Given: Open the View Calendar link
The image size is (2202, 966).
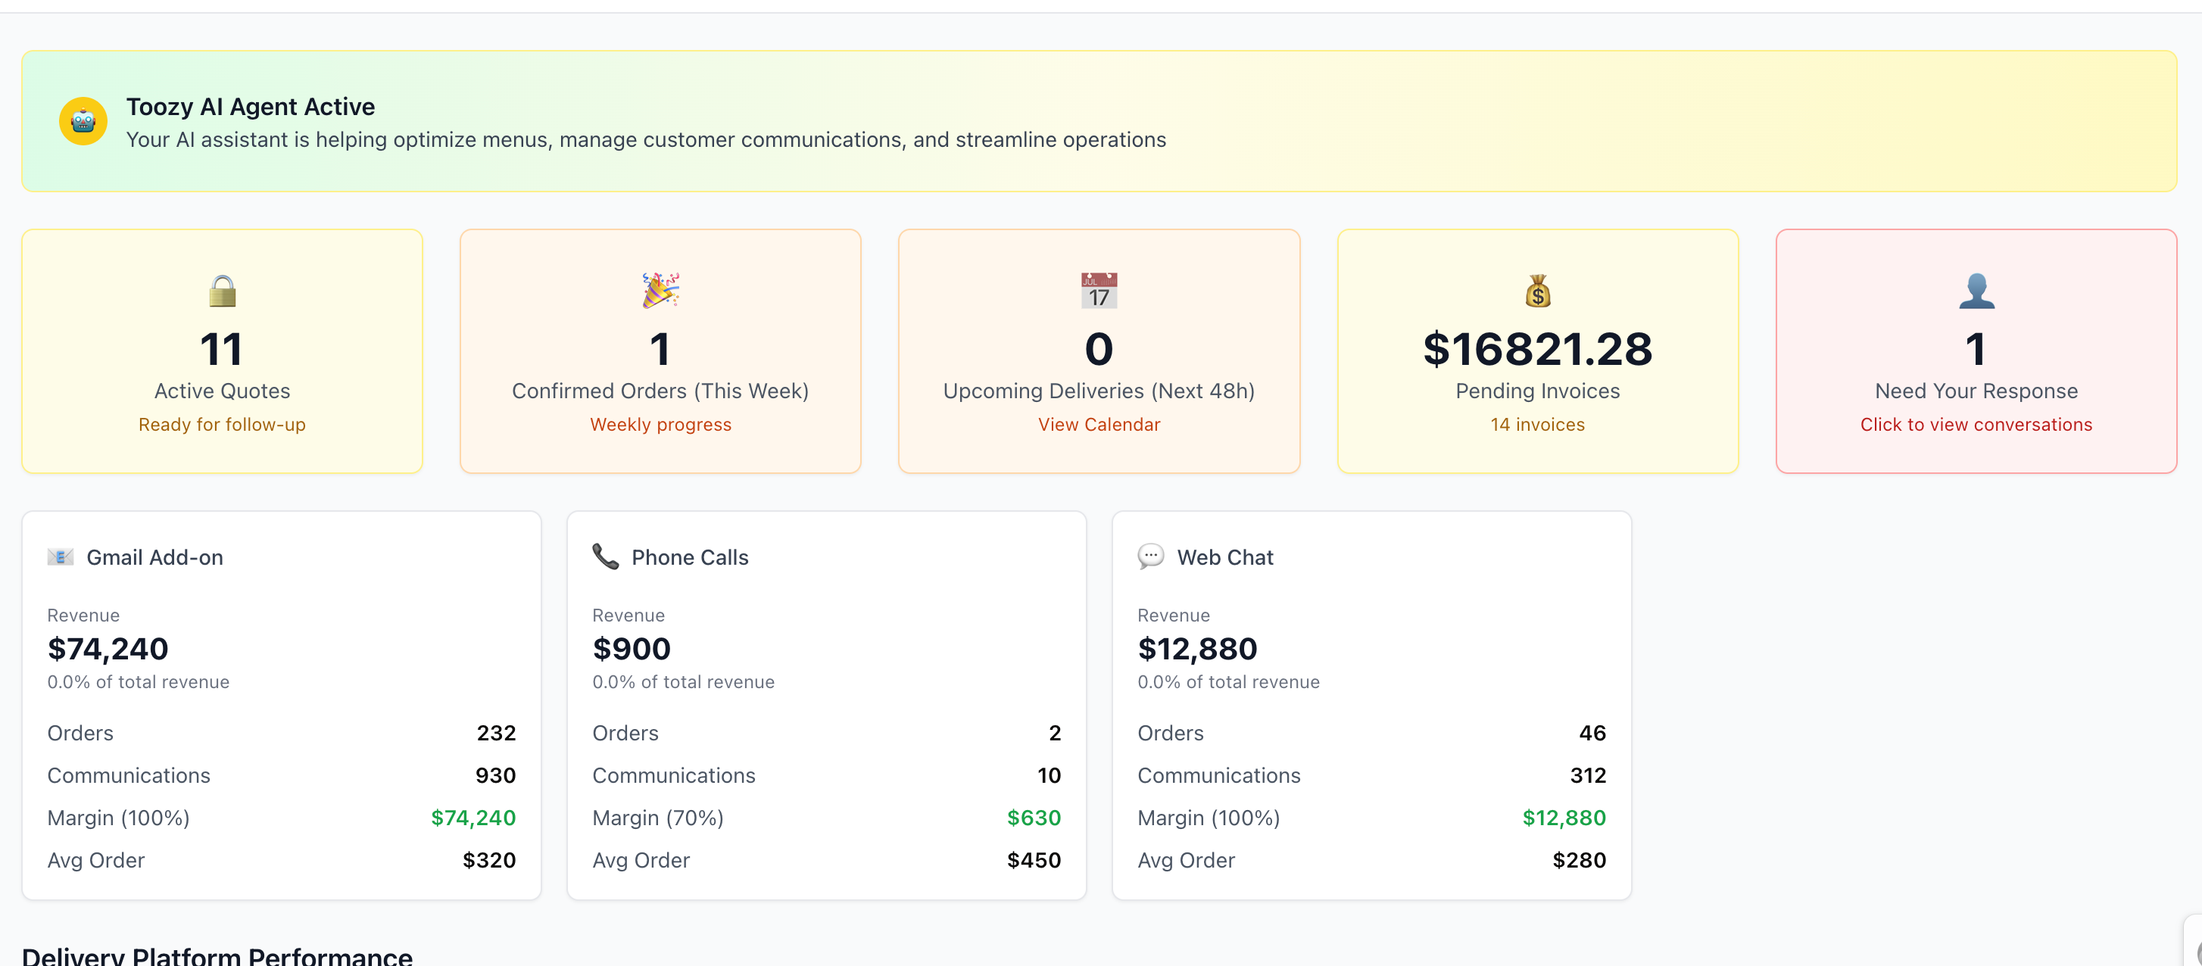Looking at the screenshot, I should click(1099, 425).
